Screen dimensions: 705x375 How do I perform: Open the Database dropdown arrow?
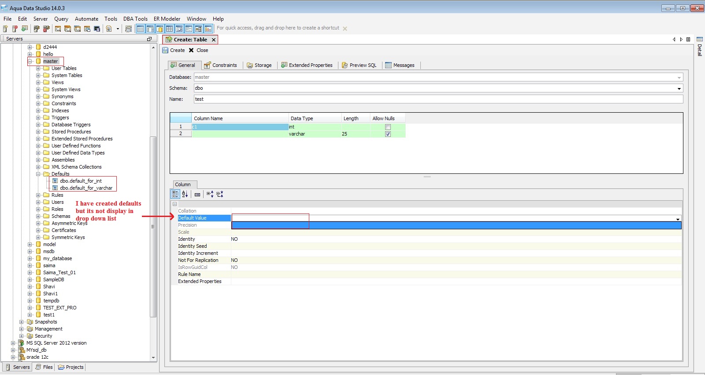click(679, 77)
